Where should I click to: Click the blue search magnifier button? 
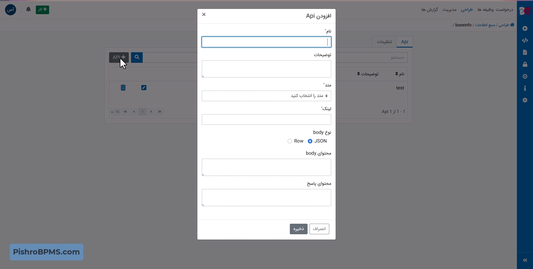[137, 57]
